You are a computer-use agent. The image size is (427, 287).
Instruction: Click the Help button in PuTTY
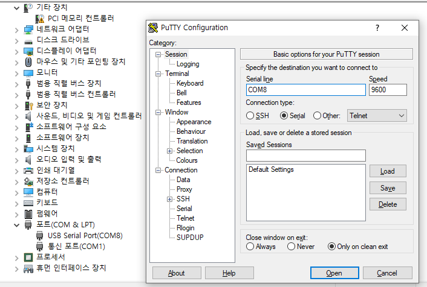tap(229, 273)
